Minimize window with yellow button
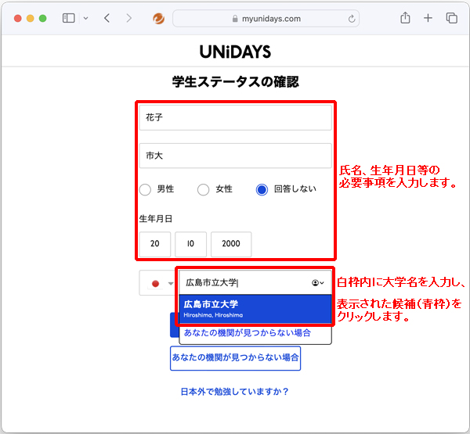The image size is (470, 434). coord(31,18)
